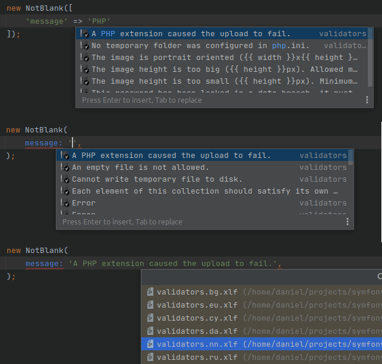Choose validators.cy.xlf from the file list

click(197, 318)
